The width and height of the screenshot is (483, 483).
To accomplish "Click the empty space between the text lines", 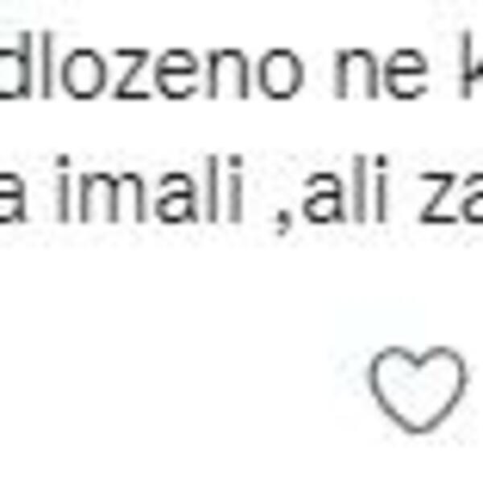I will click(242, 128).
